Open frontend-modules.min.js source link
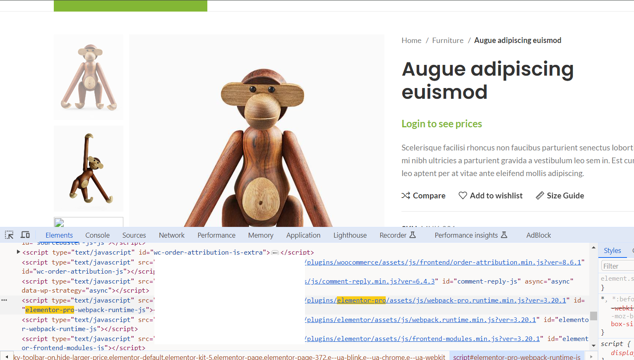Viewport: 634px width, 360px height. [422, 339]
